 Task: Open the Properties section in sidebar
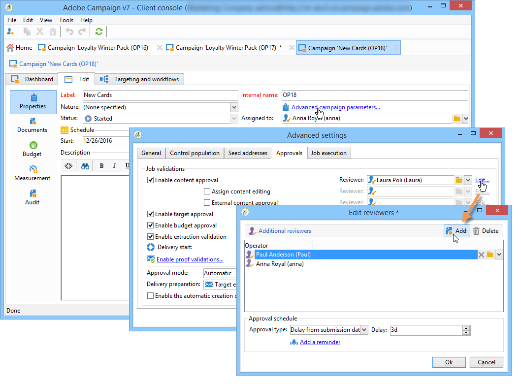point(33,102)
